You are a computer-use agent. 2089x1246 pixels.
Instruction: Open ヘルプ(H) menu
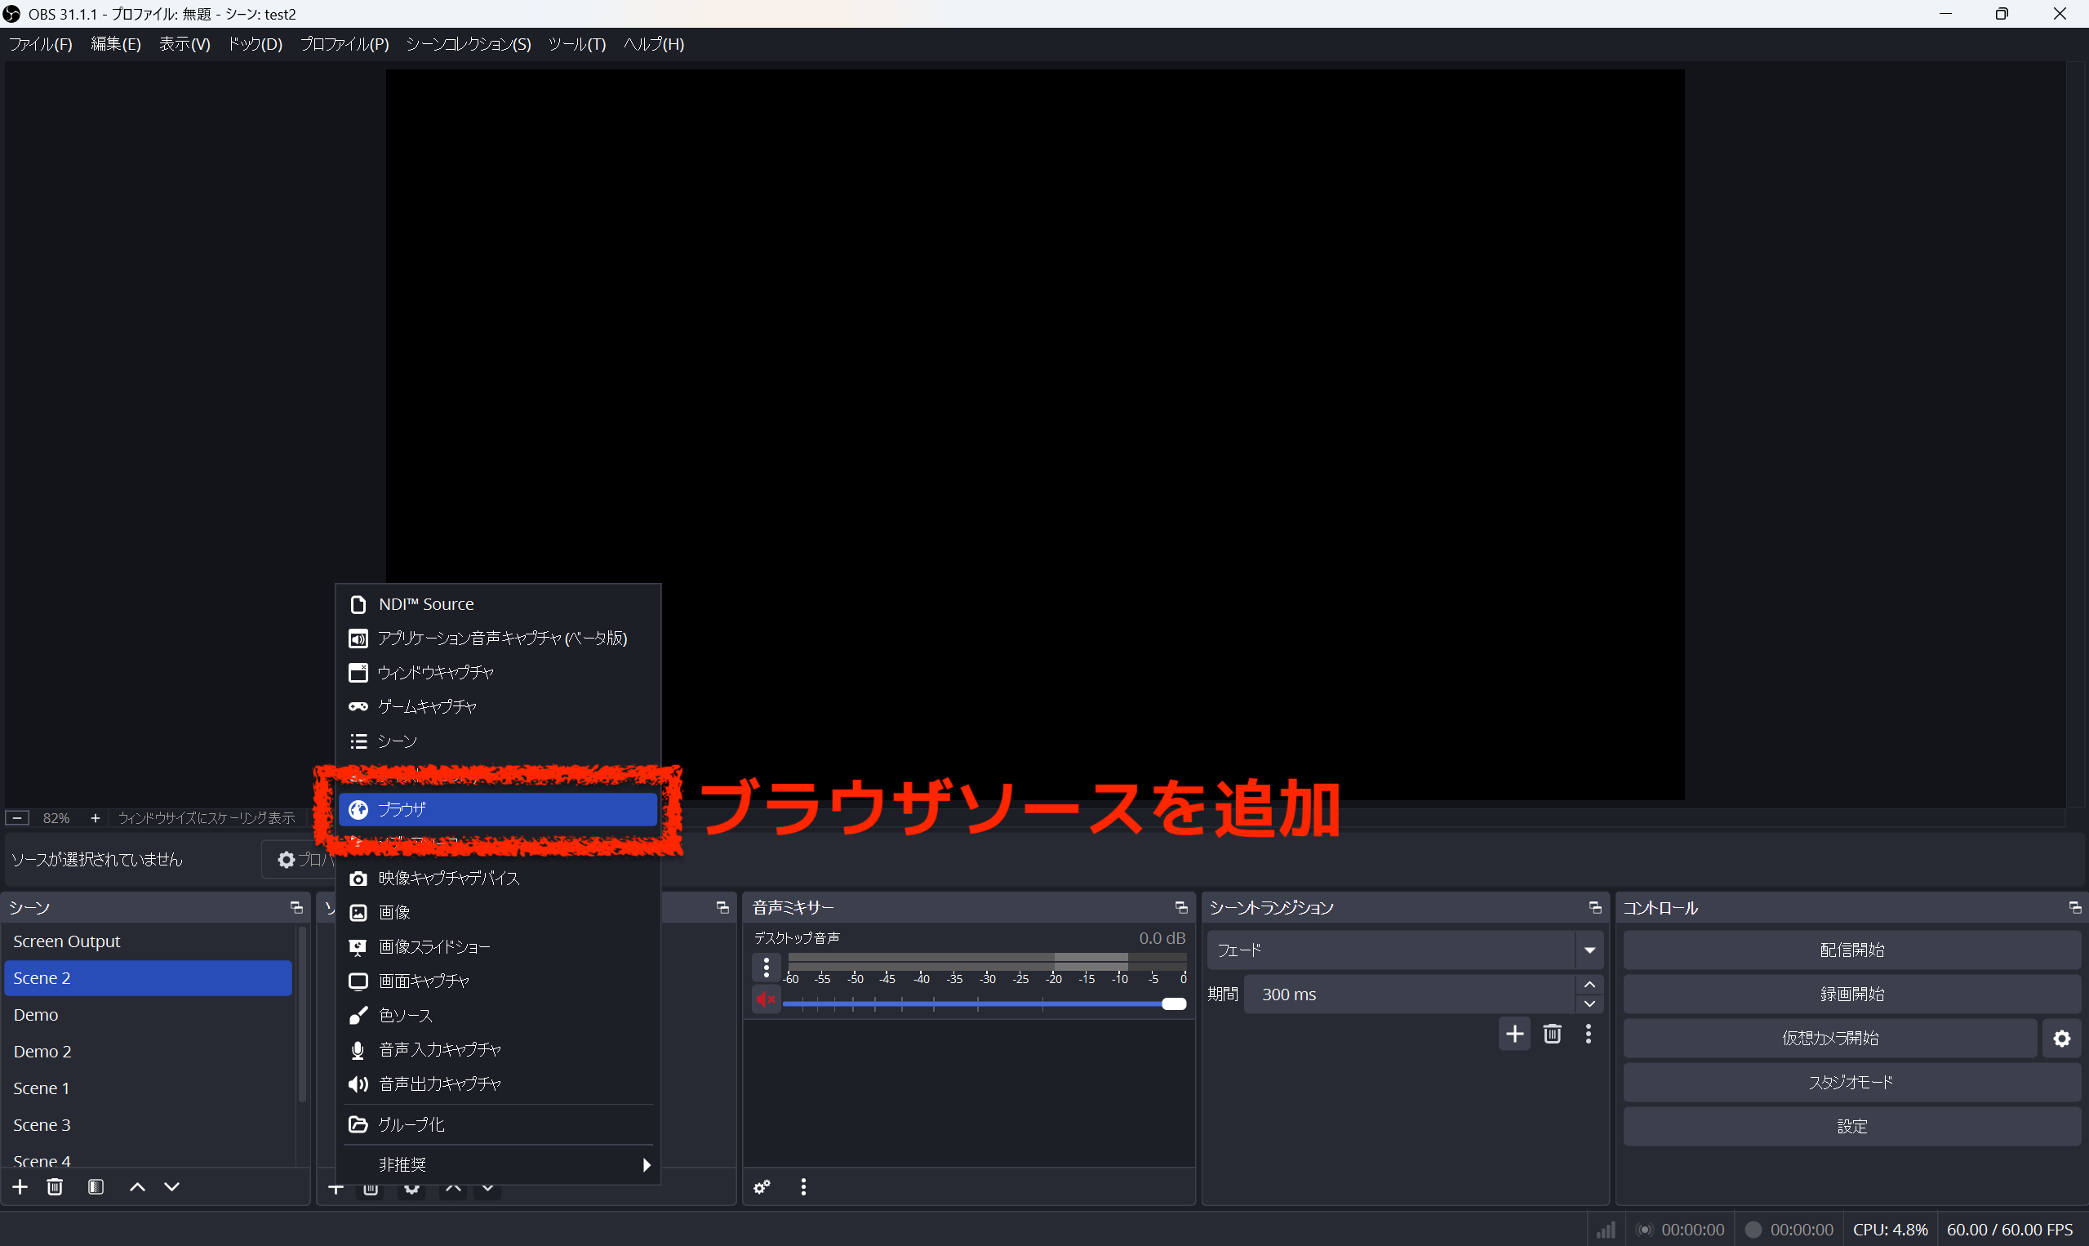pos(654,44)
